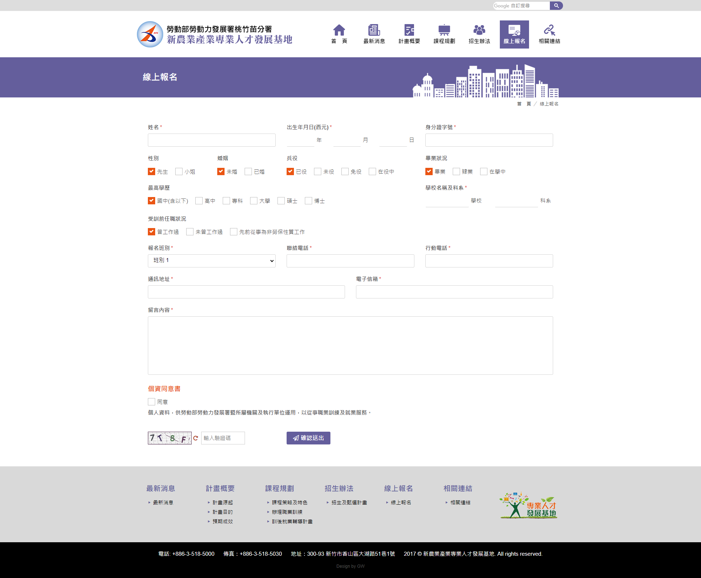This screenshot has height=578, width=701.
Task: Open the 招生辦法 people group icon
Action: tap(479, 30)
